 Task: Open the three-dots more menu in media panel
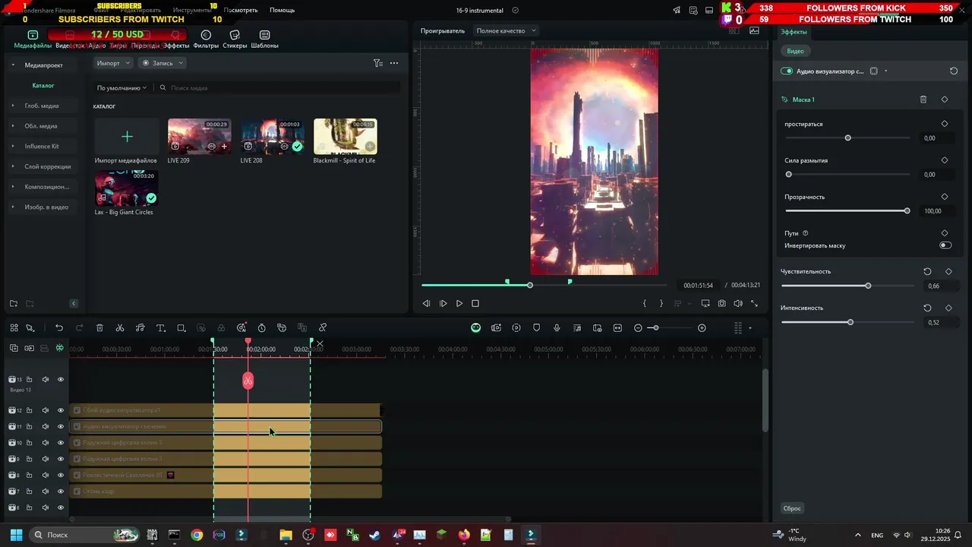[x=394, y=63]
